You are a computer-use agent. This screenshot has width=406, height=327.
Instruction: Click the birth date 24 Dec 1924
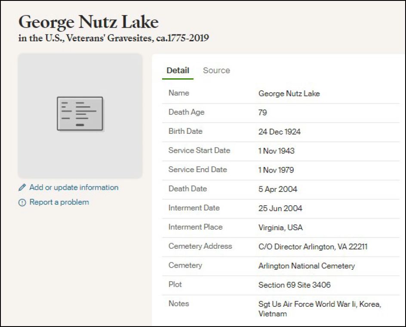[279, 132]
